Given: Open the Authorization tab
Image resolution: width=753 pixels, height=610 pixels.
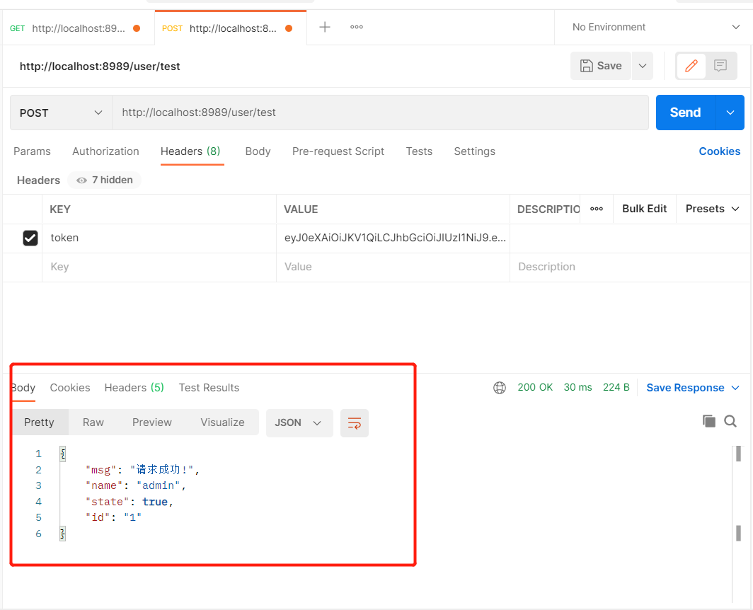Looking at the screenshot, I should [105, 151].
